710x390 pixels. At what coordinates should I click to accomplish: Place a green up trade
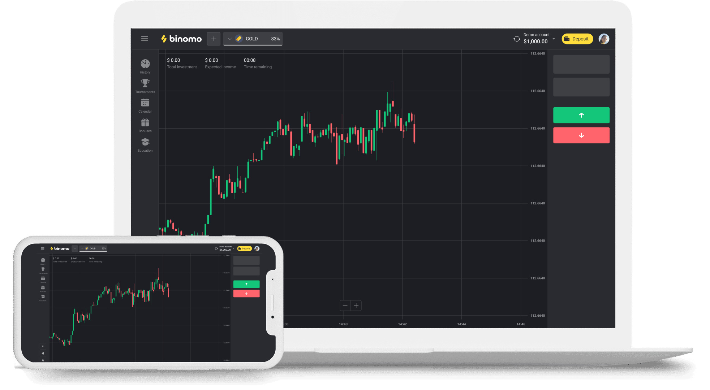click(581, 115)
